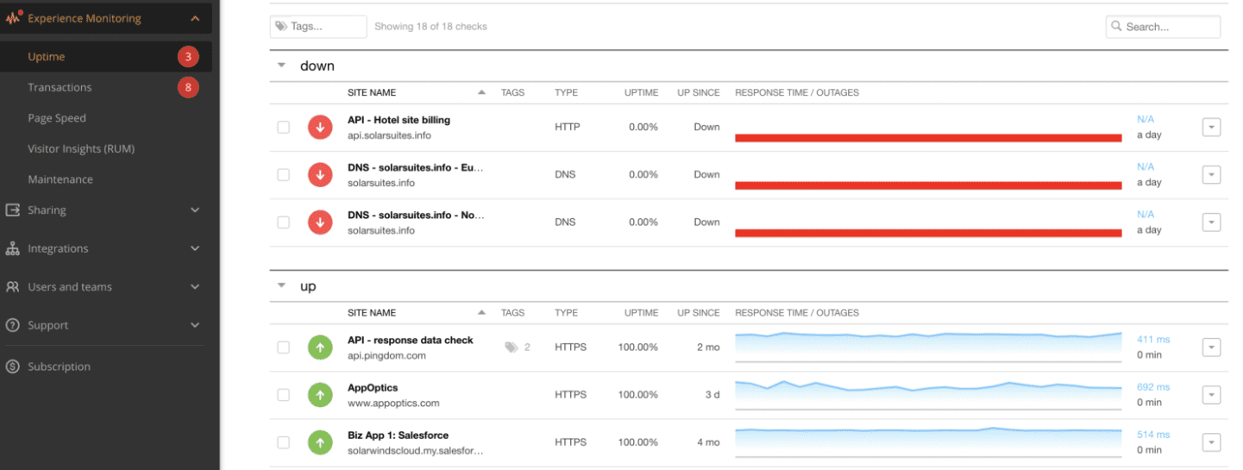Click the red down status icon for API - Hotel site billing

tap(320, 128)
